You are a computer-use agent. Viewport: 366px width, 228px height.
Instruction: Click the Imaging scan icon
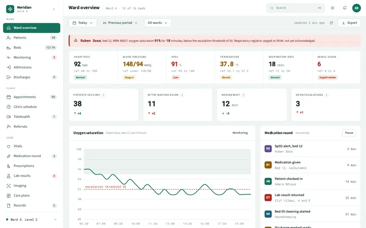point(9,186)
